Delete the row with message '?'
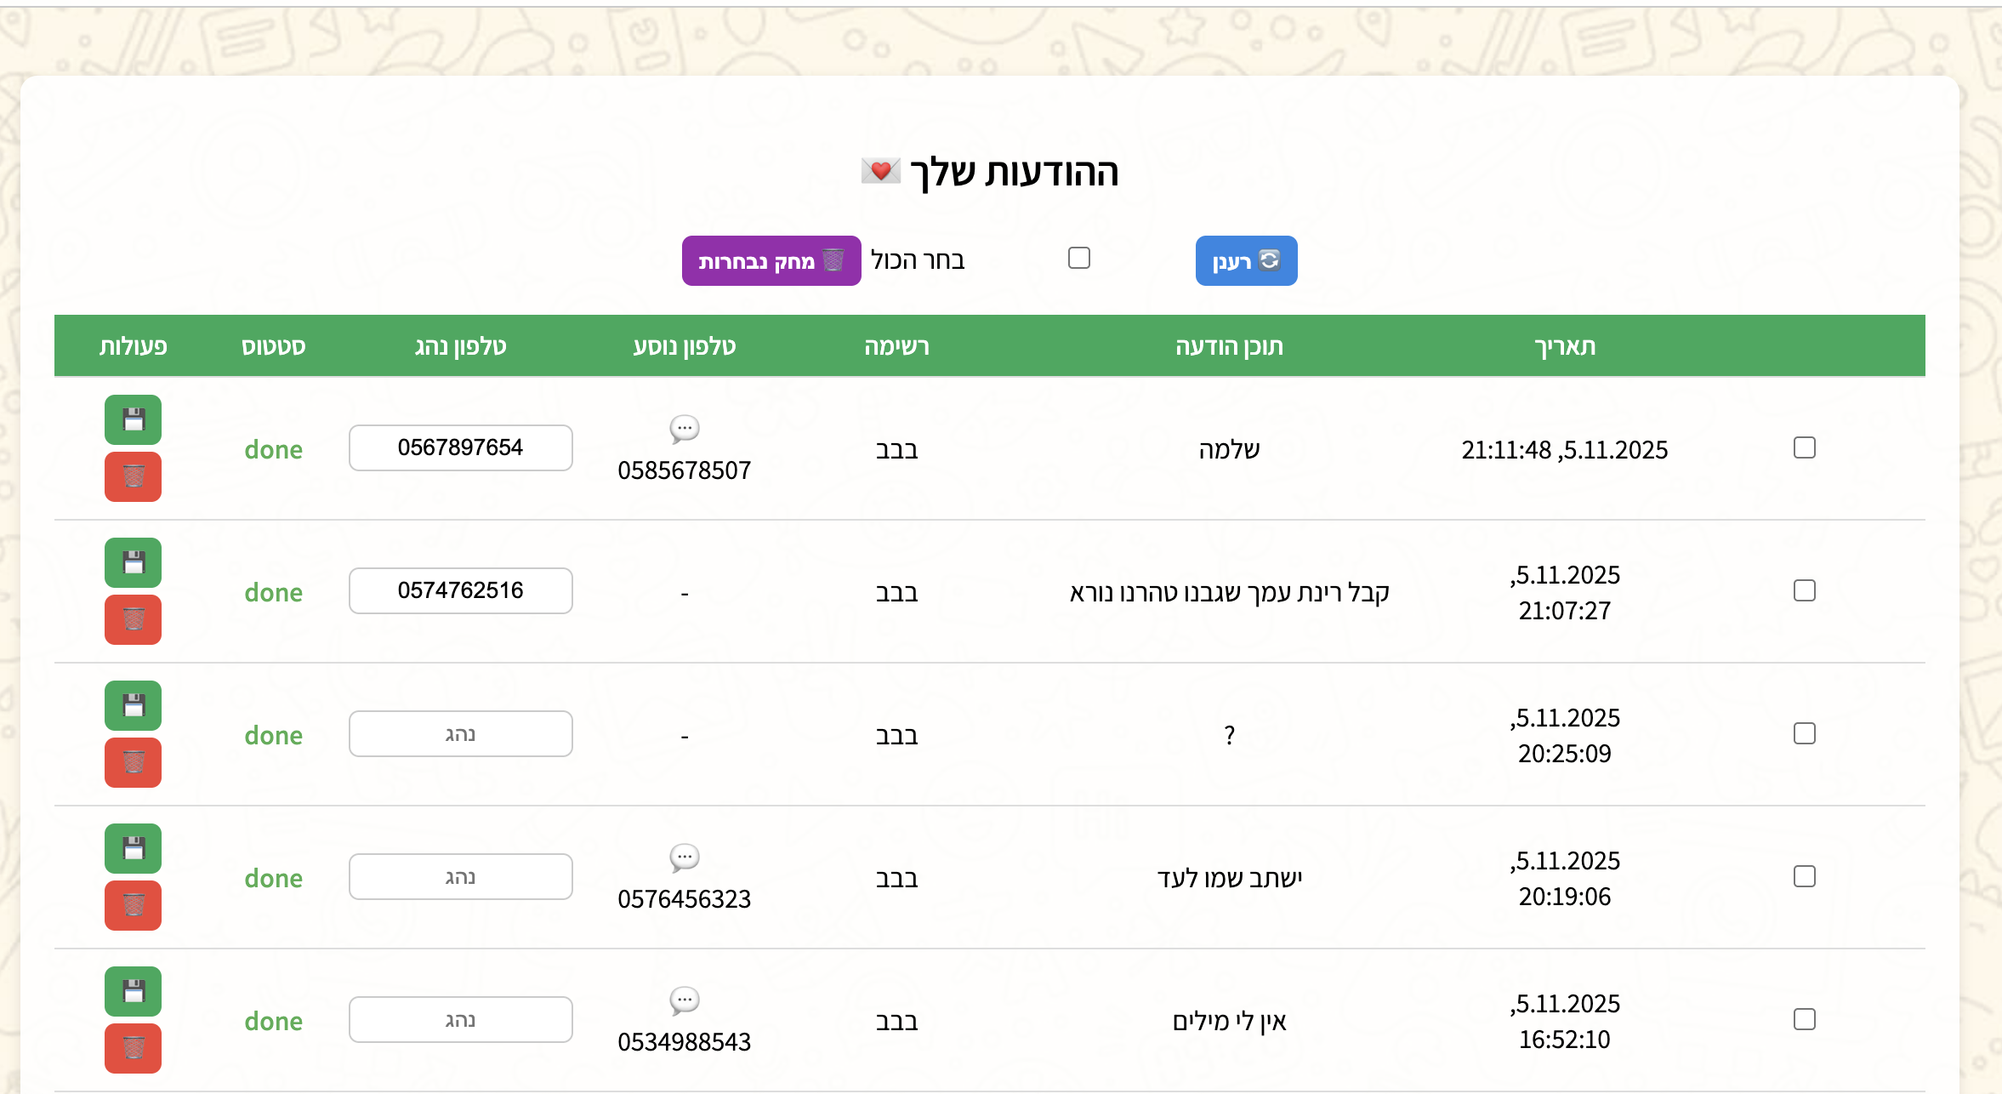Image resolution: width=2002 pixels, height=1094 pixels. pos(133,763)
